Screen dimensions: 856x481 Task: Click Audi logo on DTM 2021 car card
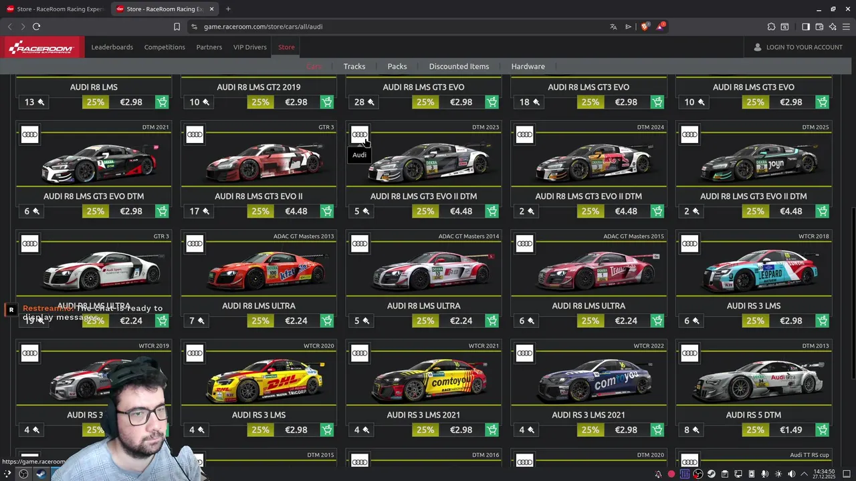point(29,134)
